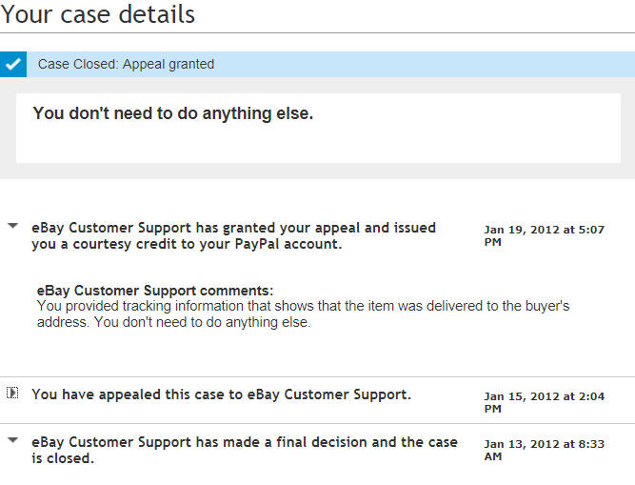This screenshot has width=635, height=485.
Task: Click the 'Case Closed: Appeal granted' banner
Action: pos(126,65)
